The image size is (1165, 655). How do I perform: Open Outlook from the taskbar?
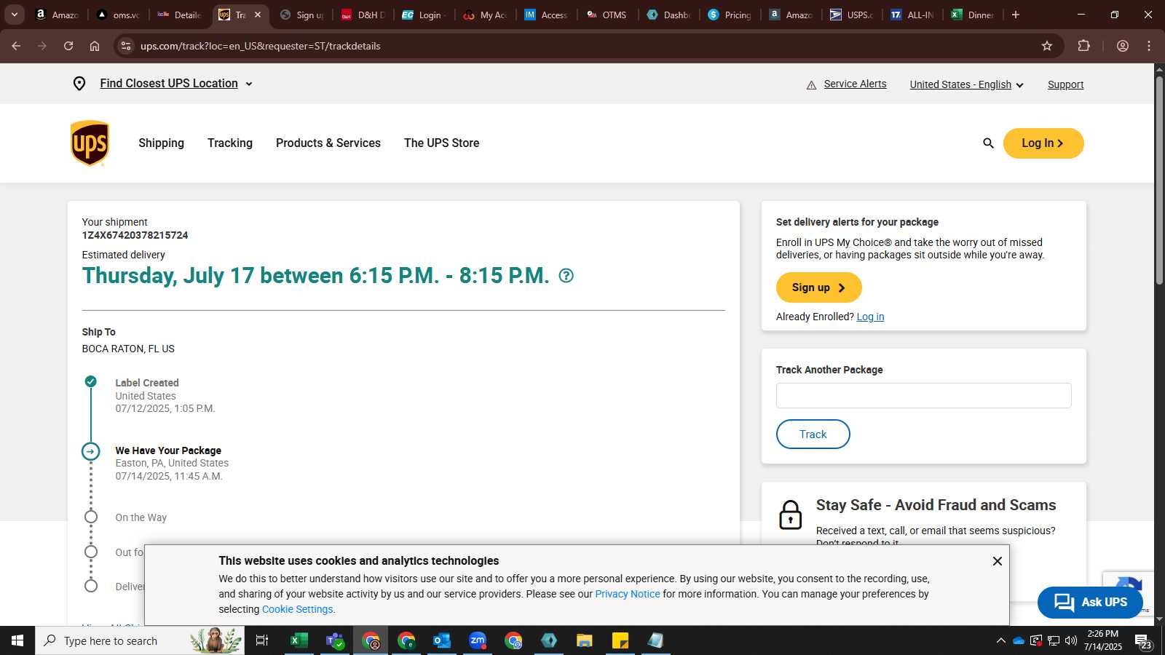coord(442,640)
